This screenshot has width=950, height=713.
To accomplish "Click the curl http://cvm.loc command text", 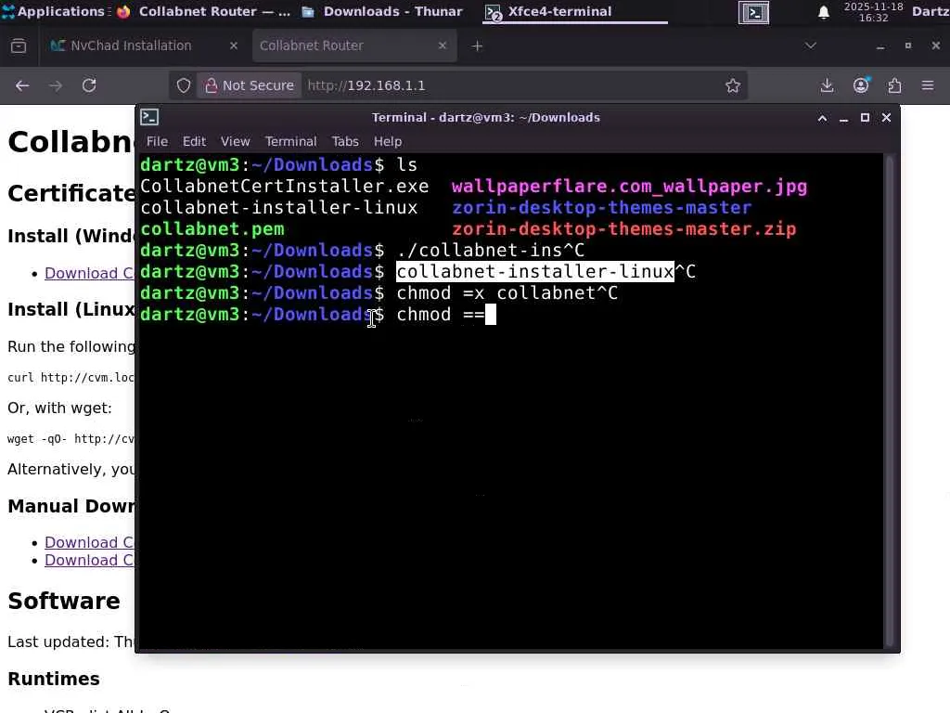I will pos(71,377).
